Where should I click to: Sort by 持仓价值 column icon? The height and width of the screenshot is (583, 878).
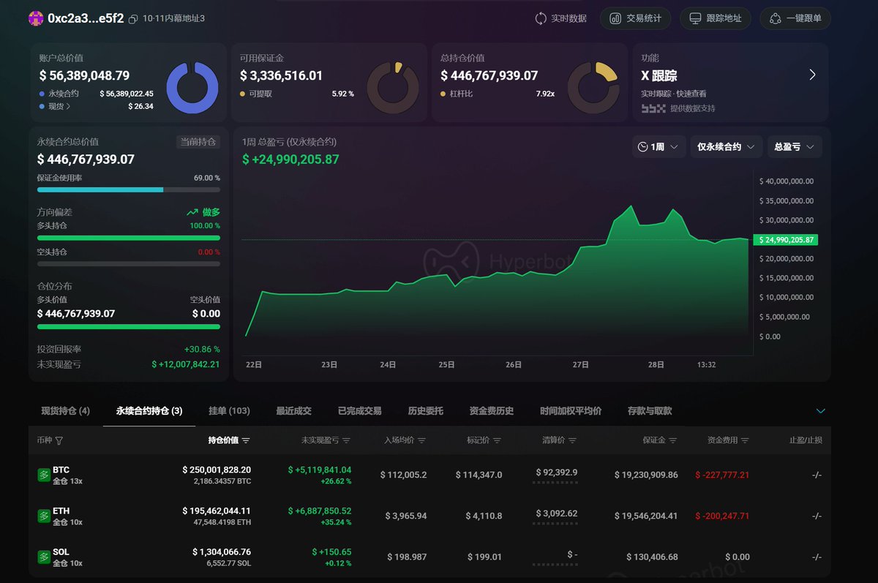point(246,440)
